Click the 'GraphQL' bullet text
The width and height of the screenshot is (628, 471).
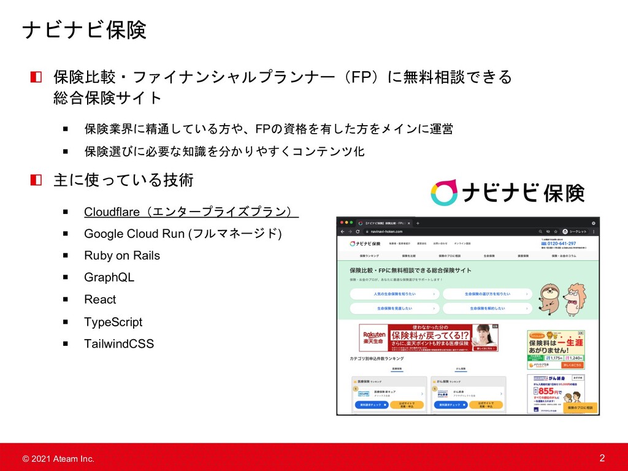(109, 277)
